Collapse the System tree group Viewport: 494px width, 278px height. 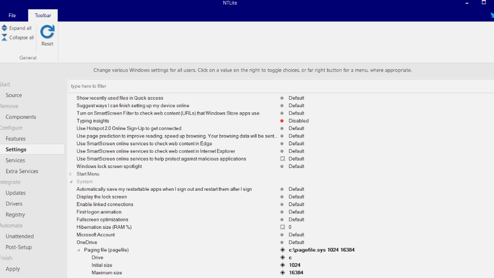tap(71, 181)
